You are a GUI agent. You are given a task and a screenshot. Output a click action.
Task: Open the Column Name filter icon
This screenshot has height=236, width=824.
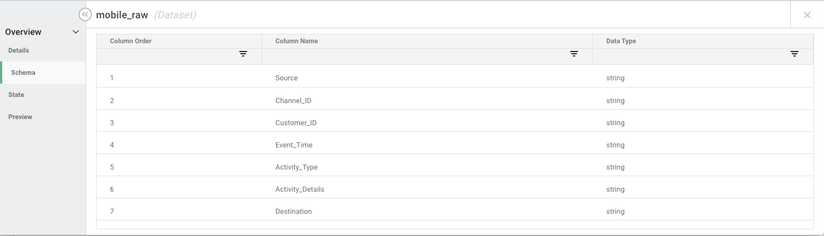point(574,54)
